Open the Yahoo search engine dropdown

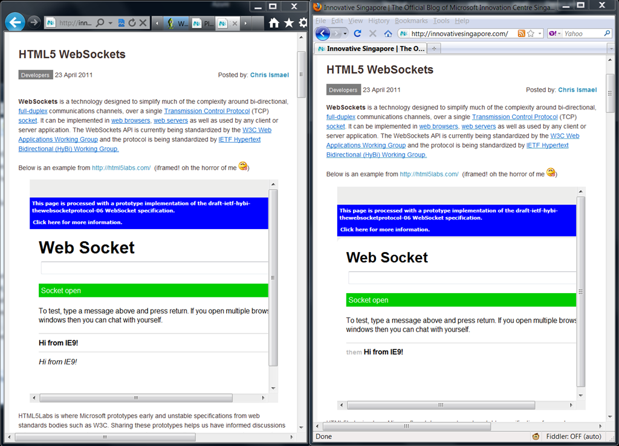click(555, 34)
